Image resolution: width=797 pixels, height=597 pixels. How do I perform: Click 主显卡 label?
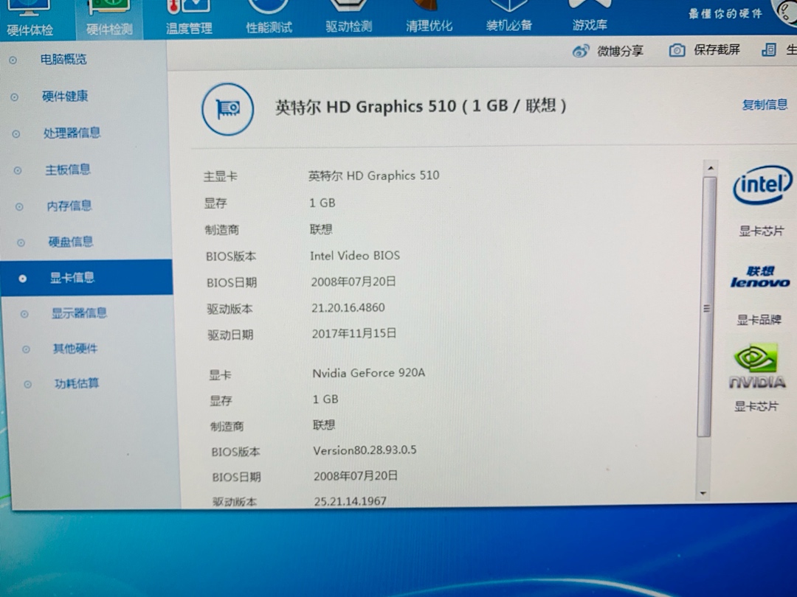coord(220,177)
